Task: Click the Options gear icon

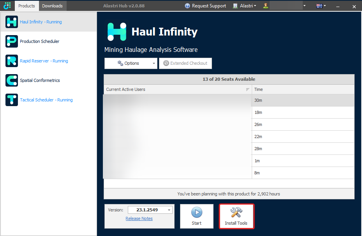Action: (120, 63)
